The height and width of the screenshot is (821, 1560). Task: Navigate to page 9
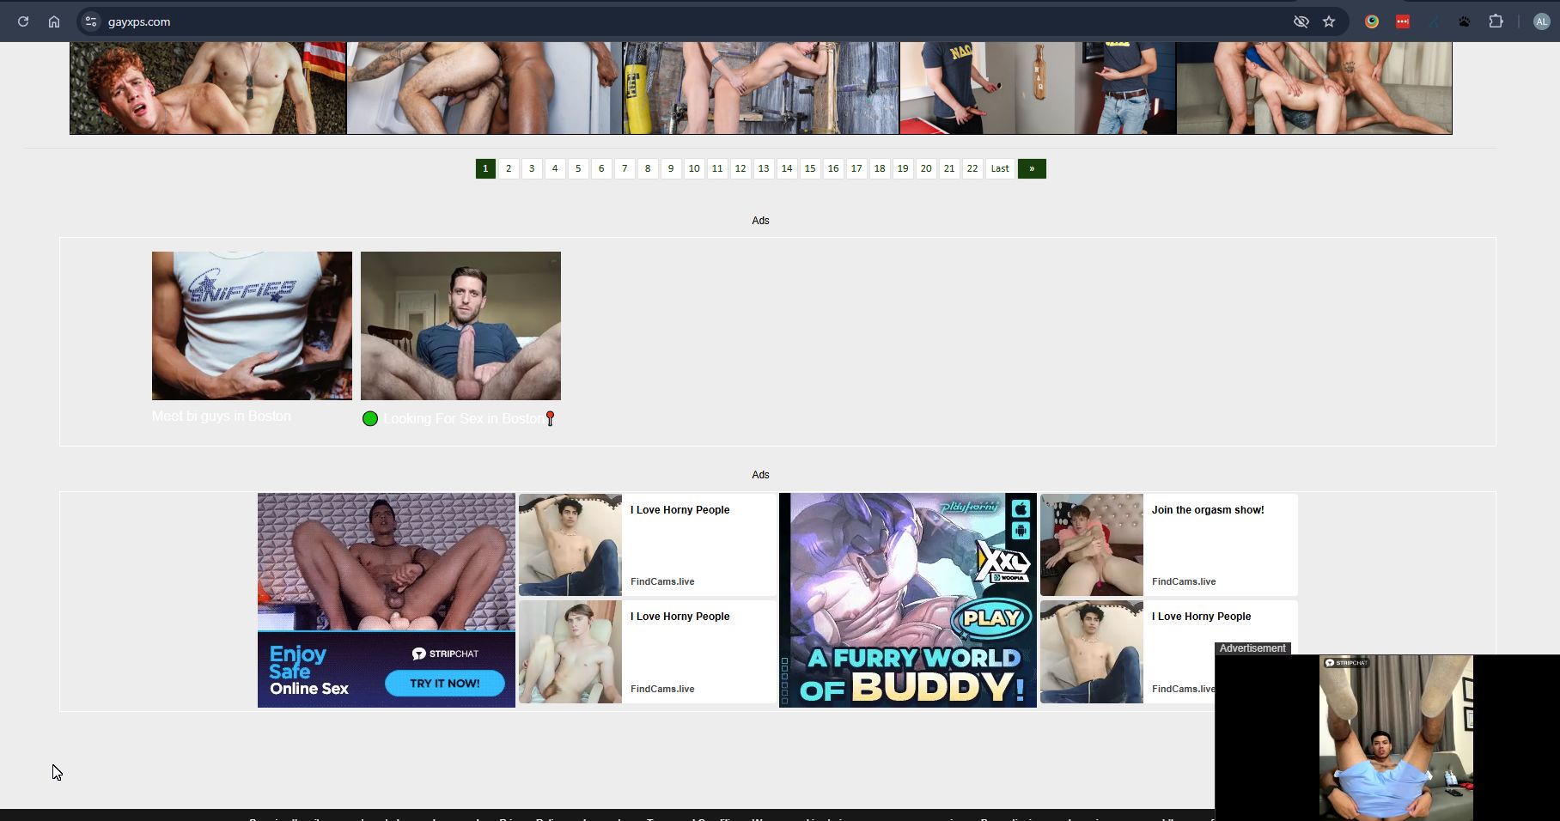671,168
